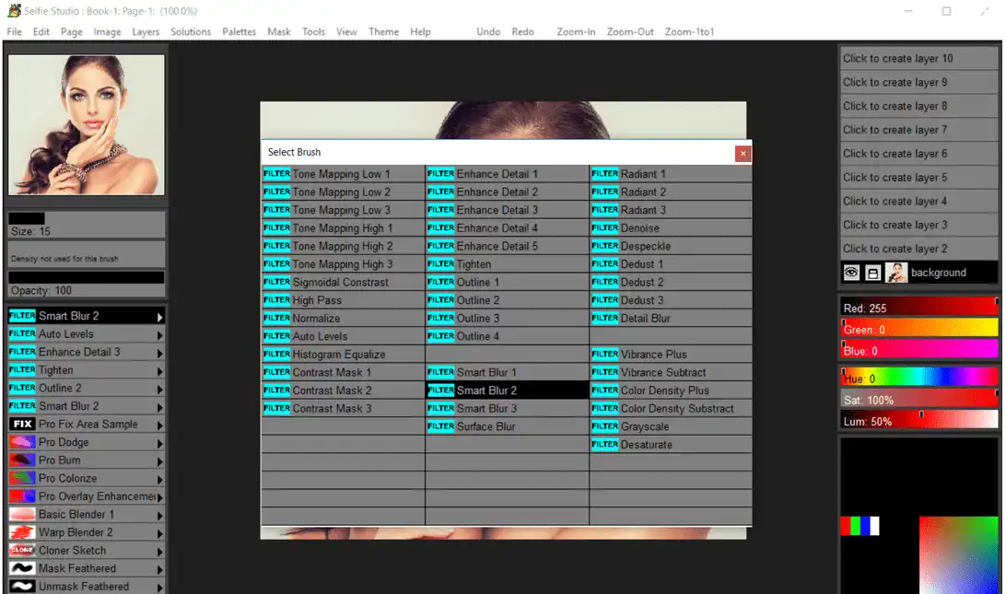The image size is (1006, 594).
Task: Choose the Warp Blender 2 icon
Action: 22,532
